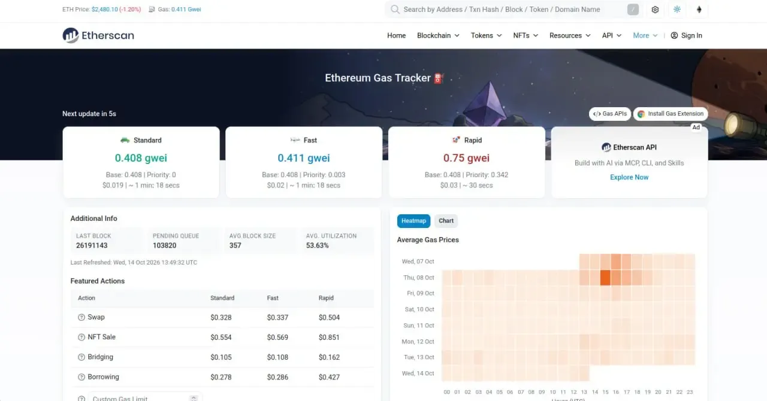
Task: Click the help icon beside Bridging
Action: [x=81, y=357]
